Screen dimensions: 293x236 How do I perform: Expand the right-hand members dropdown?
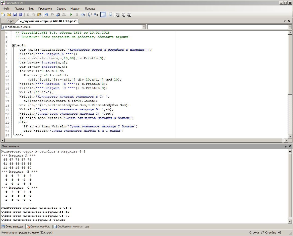tap(290, 27)
